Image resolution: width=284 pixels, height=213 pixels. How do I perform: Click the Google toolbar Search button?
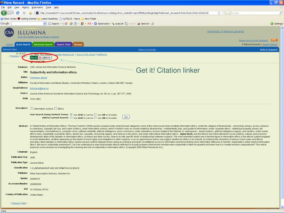pos(54,24)
